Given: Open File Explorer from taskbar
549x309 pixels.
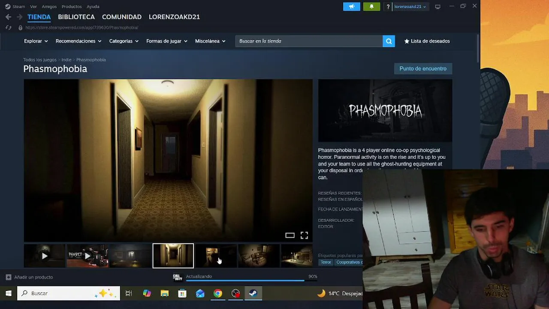Looking at the screenshot, I should point(165,294).
